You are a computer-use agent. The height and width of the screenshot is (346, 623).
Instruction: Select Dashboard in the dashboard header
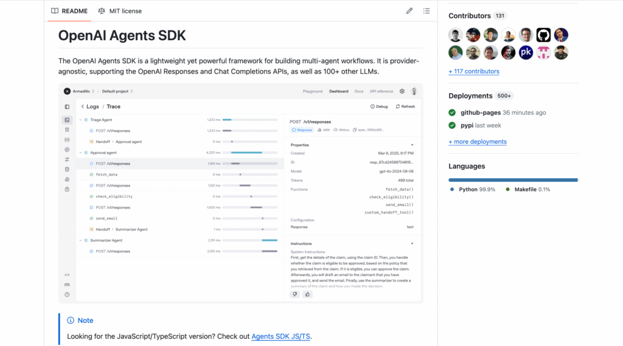click(x=338, y=91)
